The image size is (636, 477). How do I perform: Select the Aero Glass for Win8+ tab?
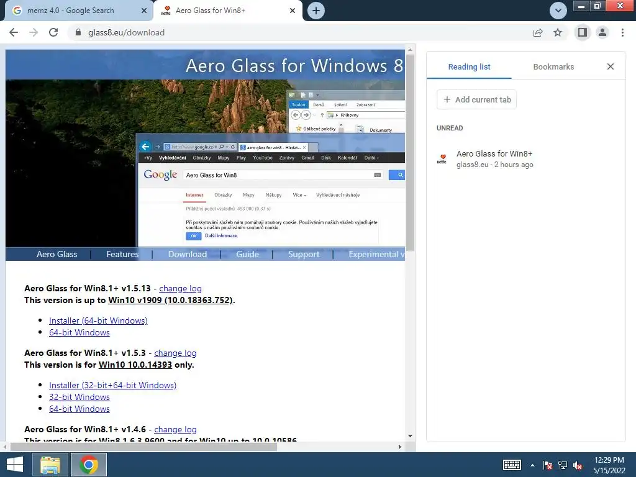(x=227, y=11)
